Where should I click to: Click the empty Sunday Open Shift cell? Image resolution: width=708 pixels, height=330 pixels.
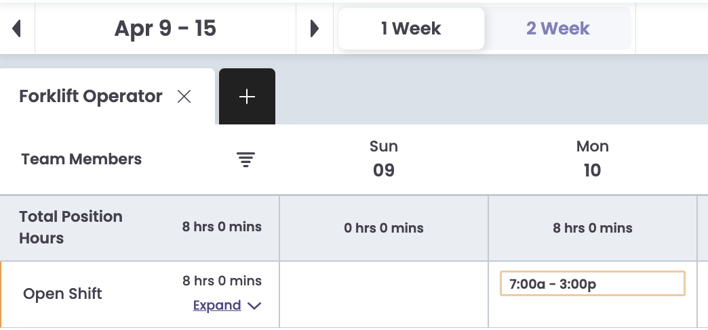click(x=384, y=294)
